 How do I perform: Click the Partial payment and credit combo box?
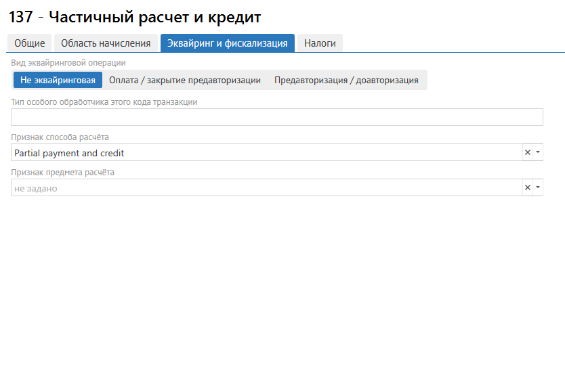264,153
